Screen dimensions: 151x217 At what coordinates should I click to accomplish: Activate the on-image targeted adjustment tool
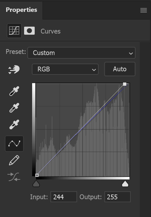coord(14,69)
